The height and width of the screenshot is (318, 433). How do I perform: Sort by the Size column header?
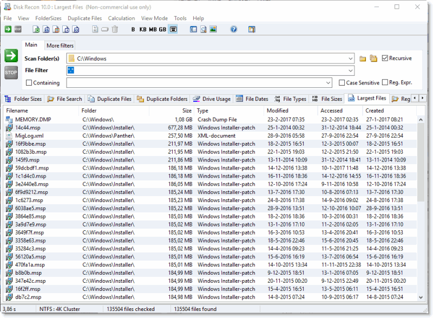click(172, 111)
